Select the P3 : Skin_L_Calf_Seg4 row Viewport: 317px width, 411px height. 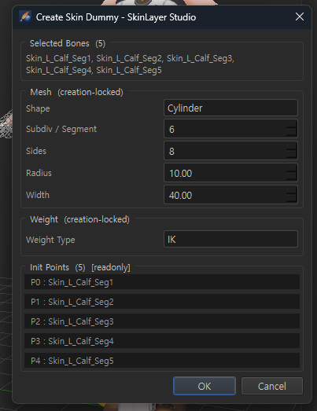point(162,341)
